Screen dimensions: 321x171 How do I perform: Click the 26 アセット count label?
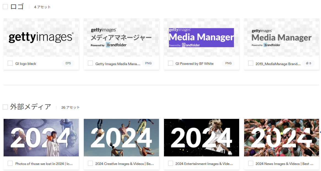tap(71, 108)
